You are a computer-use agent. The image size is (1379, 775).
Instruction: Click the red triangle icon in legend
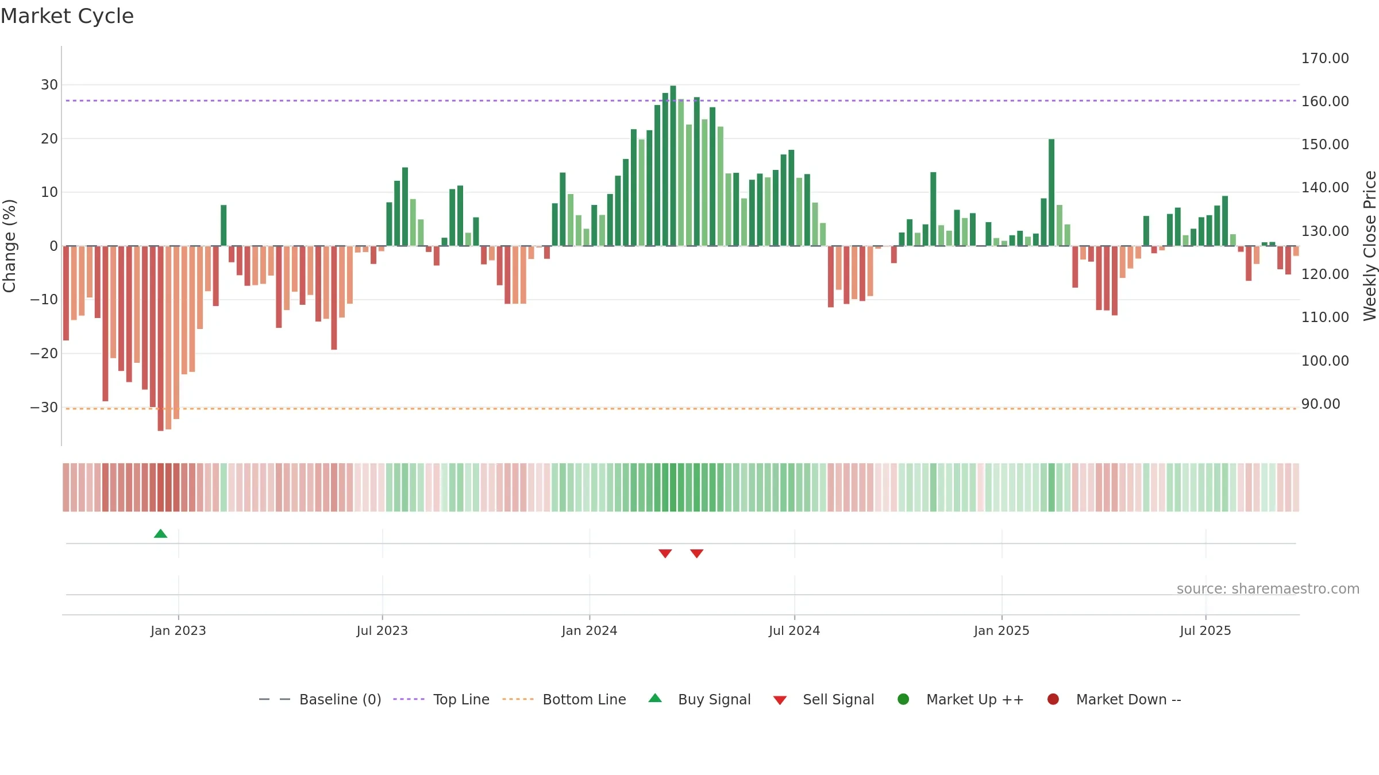pos(780,700)
